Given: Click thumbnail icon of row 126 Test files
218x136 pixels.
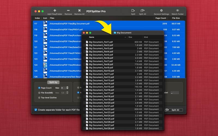Looking at the screenshot, I should tap(45, 76).
